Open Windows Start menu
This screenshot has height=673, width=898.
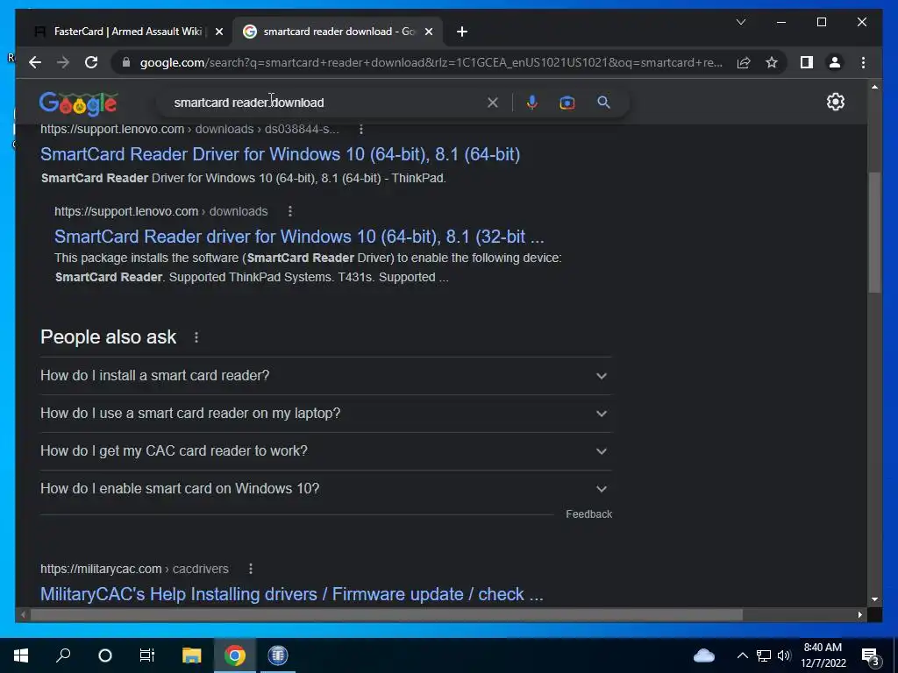[21, 655]
